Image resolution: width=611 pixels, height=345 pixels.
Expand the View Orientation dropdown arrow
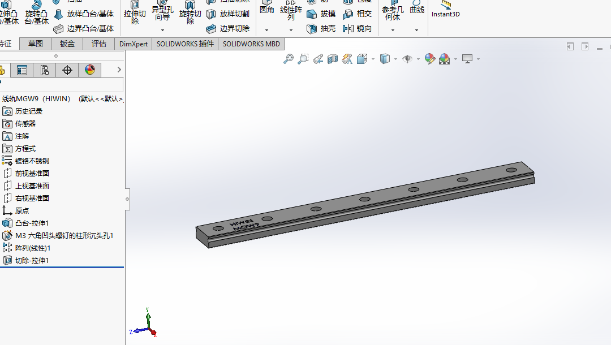coord(373,59)
